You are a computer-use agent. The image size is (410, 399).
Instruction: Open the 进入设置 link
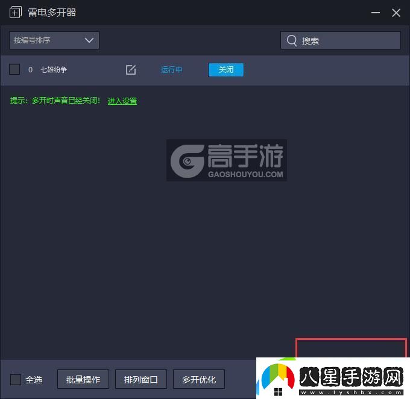[122, 101]
